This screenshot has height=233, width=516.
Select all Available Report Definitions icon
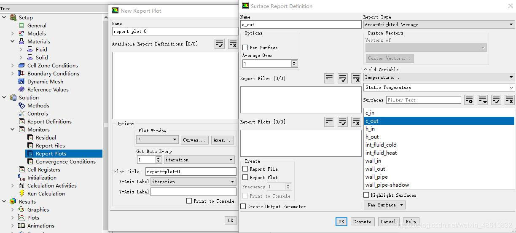point(219,44)
